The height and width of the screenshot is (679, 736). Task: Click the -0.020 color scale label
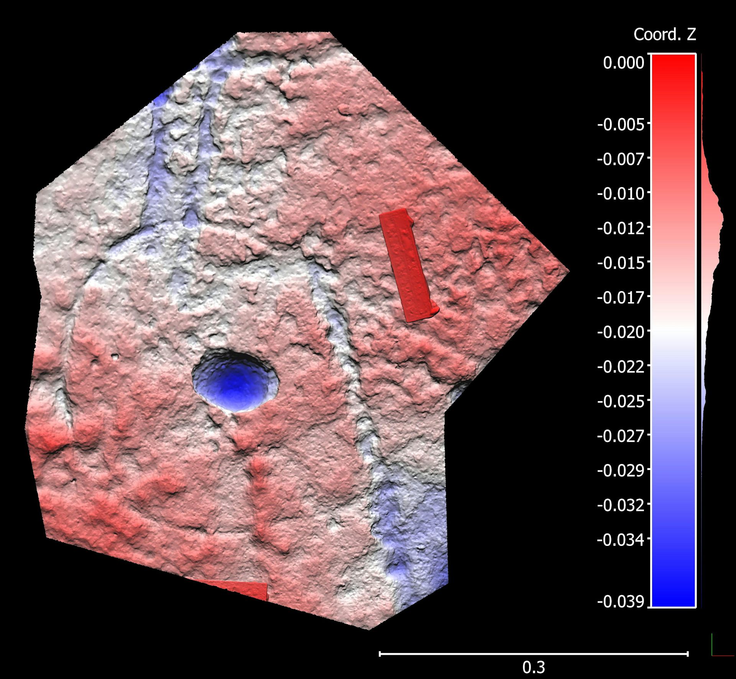[x=621, y=332]
